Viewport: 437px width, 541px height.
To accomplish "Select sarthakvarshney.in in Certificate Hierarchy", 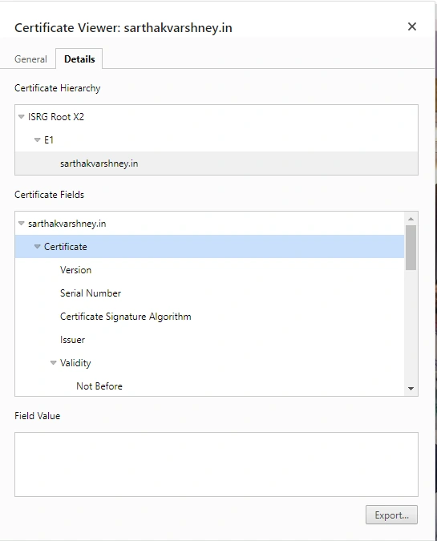I will (x=216, y=164).
